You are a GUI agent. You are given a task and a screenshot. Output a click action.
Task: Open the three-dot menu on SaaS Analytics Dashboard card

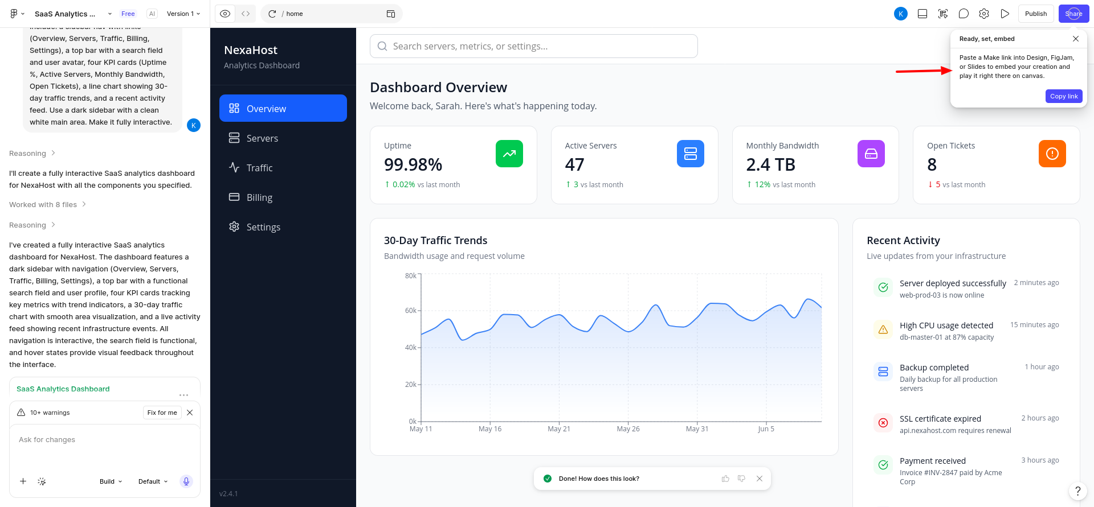[183, 395]
